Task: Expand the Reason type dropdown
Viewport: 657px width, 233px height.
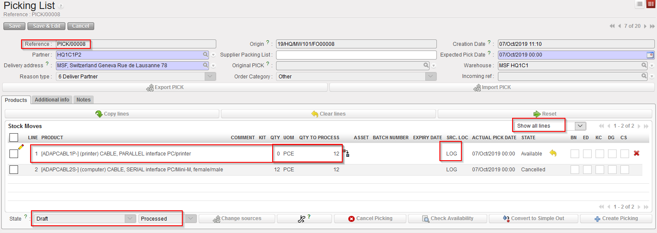Action: tap(210, 77)
